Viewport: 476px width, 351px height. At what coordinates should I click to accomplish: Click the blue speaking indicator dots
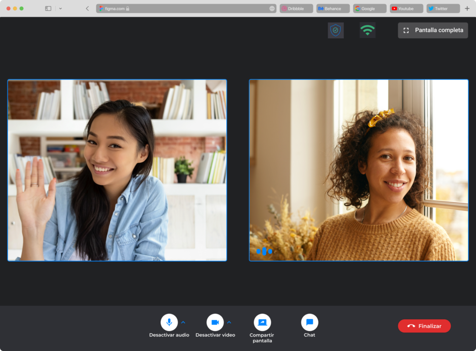(264, 251)
